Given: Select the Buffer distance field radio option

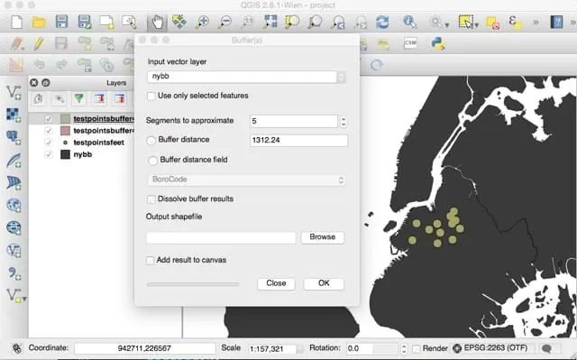Looking at the screenshot, I should tap(152, 161).
